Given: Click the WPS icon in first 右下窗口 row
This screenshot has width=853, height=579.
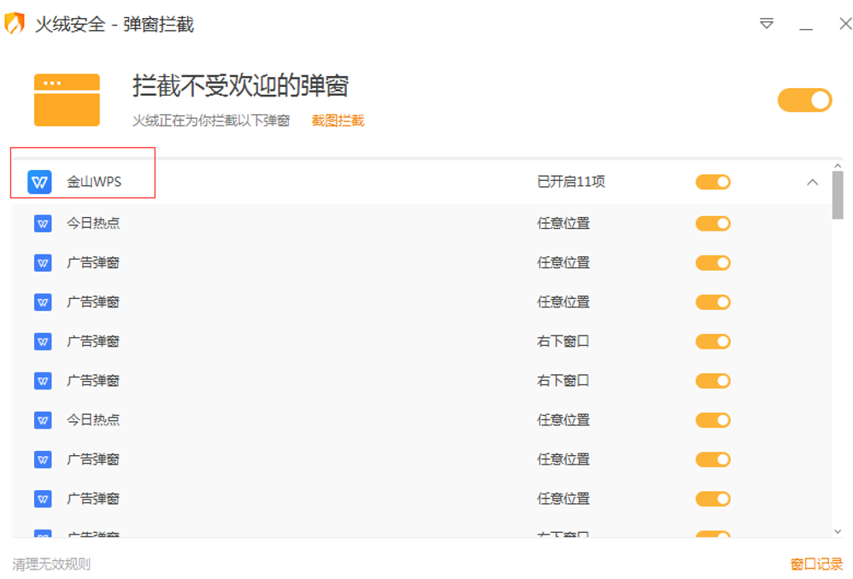Looking at the screenshot, I should click(43, 342).
